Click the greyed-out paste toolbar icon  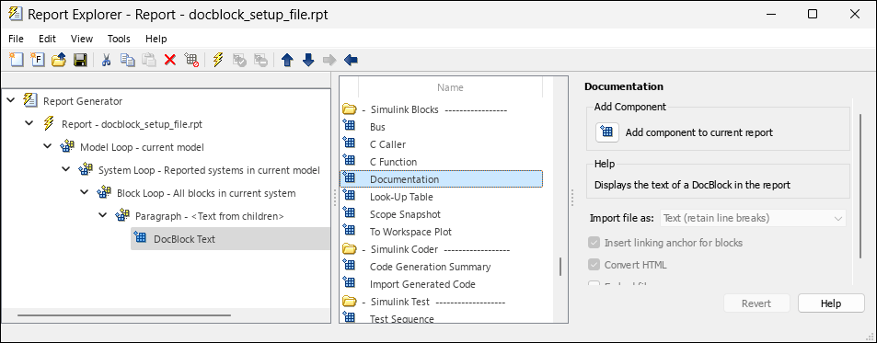click(149, 60)
